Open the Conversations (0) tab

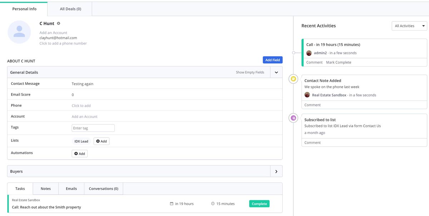coord(103,189)
